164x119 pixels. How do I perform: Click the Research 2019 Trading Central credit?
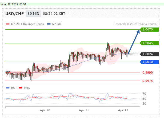pos(135,24)
